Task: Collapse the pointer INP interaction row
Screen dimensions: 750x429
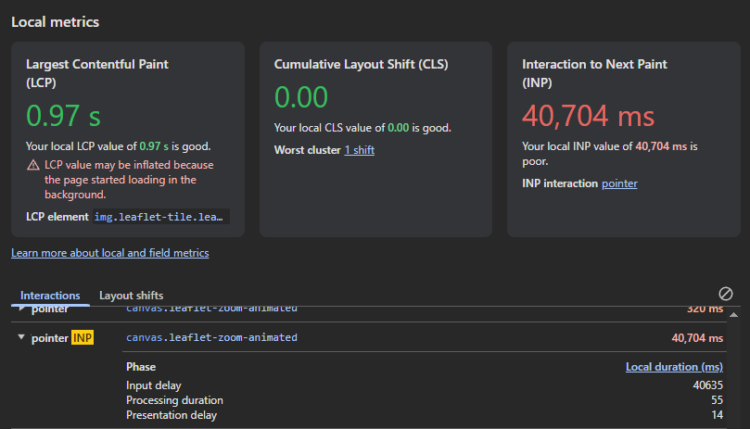Action: pos(21,338)
